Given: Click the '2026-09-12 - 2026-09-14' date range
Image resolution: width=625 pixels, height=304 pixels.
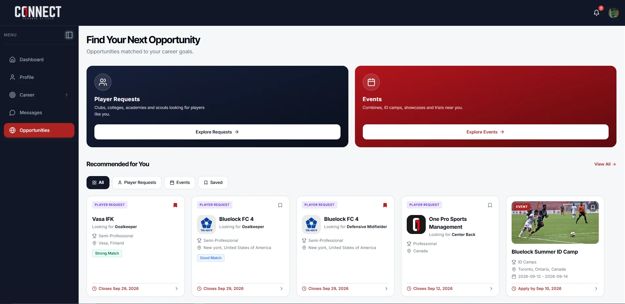Looking at the screenshot, I should [543, 277].
